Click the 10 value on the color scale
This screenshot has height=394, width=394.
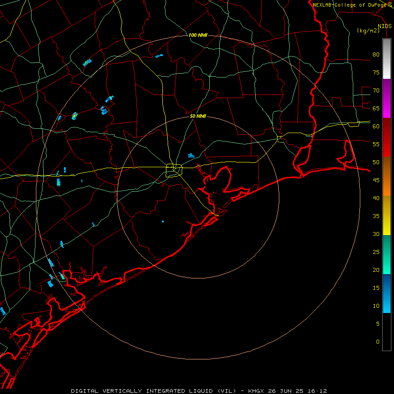coord(376,306)
